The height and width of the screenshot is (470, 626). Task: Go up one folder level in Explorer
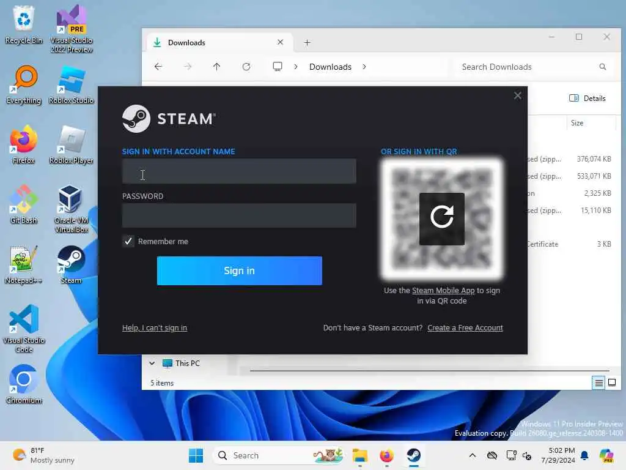click(217, 67)
